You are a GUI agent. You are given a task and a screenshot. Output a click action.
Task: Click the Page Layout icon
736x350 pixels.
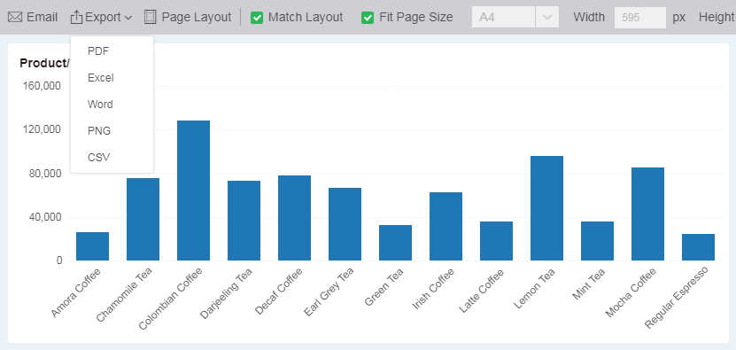tap(150, 18)
